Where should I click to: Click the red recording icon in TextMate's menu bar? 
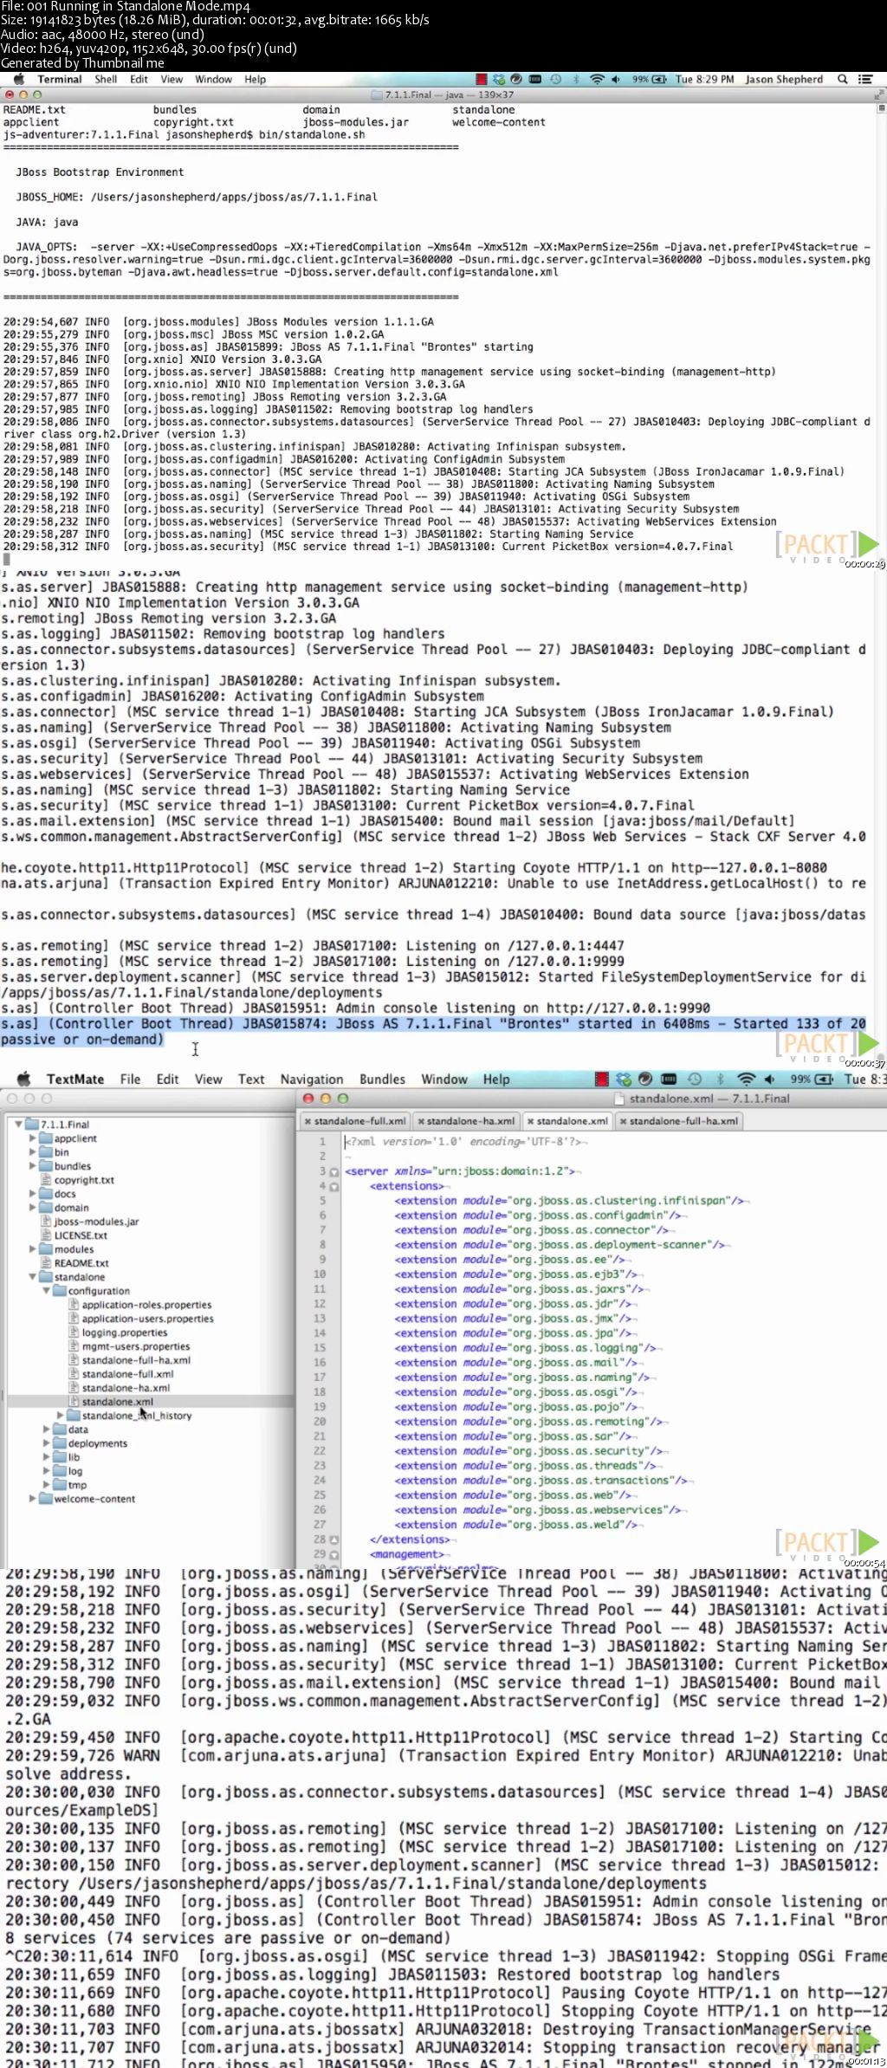[602, 1079]
